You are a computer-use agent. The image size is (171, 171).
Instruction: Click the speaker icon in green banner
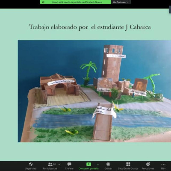[x=43, y=2]
